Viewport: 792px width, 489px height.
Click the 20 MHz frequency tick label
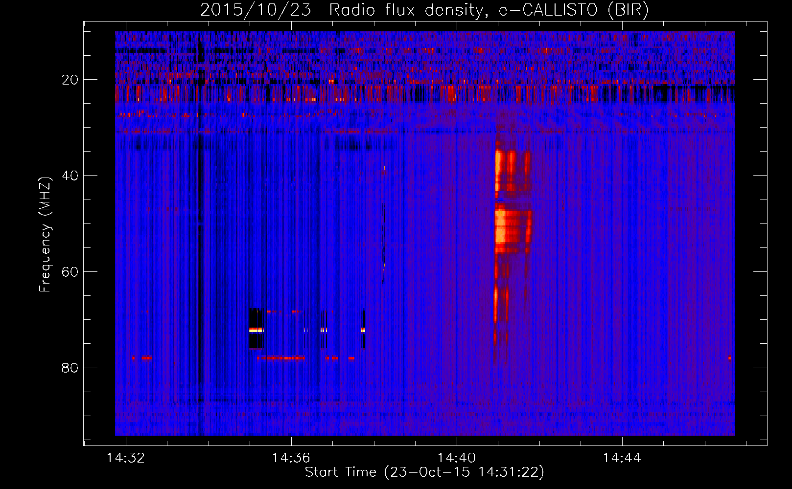(70, 80)
